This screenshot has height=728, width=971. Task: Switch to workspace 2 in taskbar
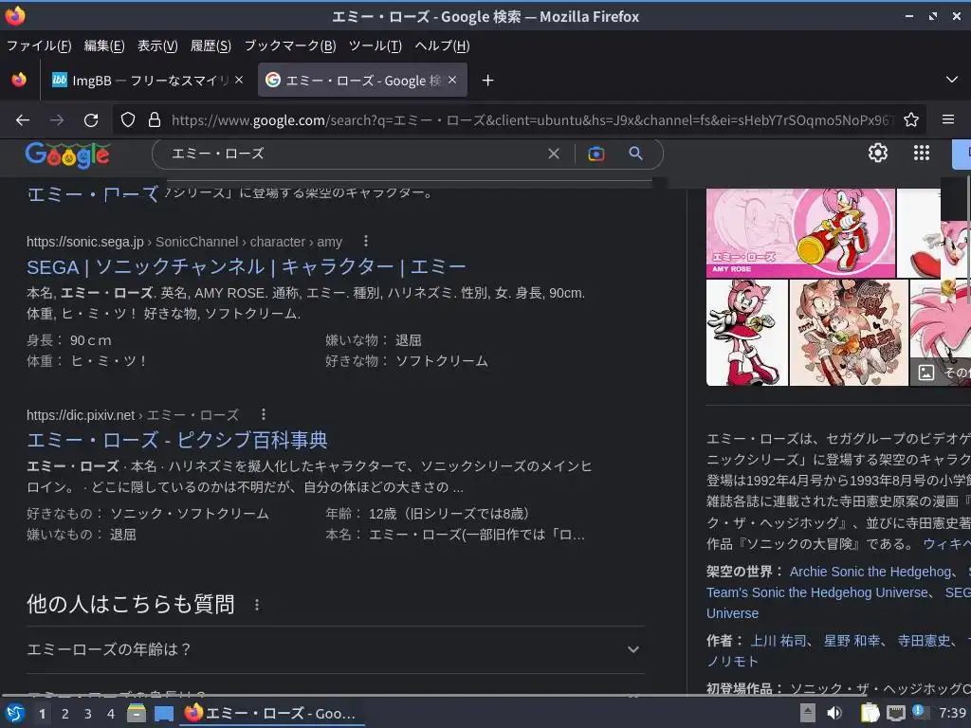(64, 714)
